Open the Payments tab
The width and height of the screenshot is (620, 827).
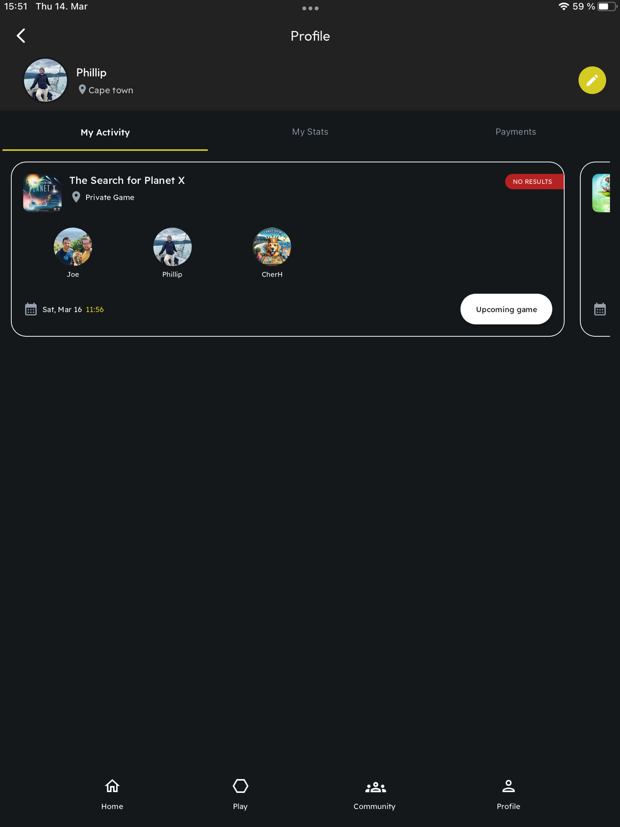point(516,132)
